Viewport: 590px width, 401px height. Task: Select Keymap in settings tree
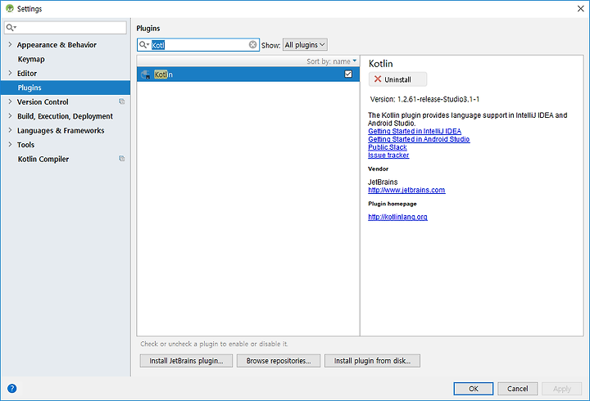[x=31, y=59]
